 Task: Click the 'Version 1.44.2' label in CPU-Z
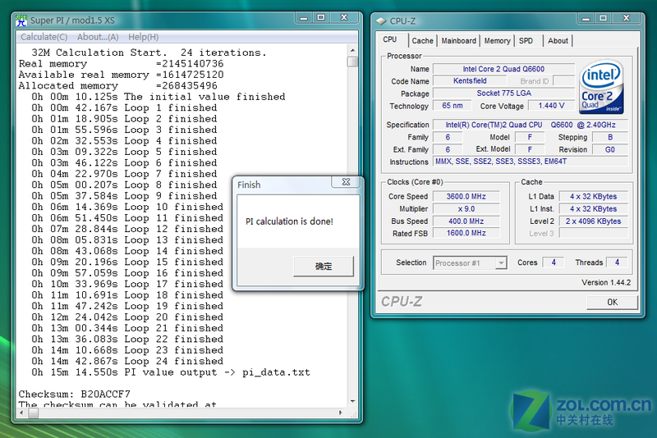coord(606,282)
